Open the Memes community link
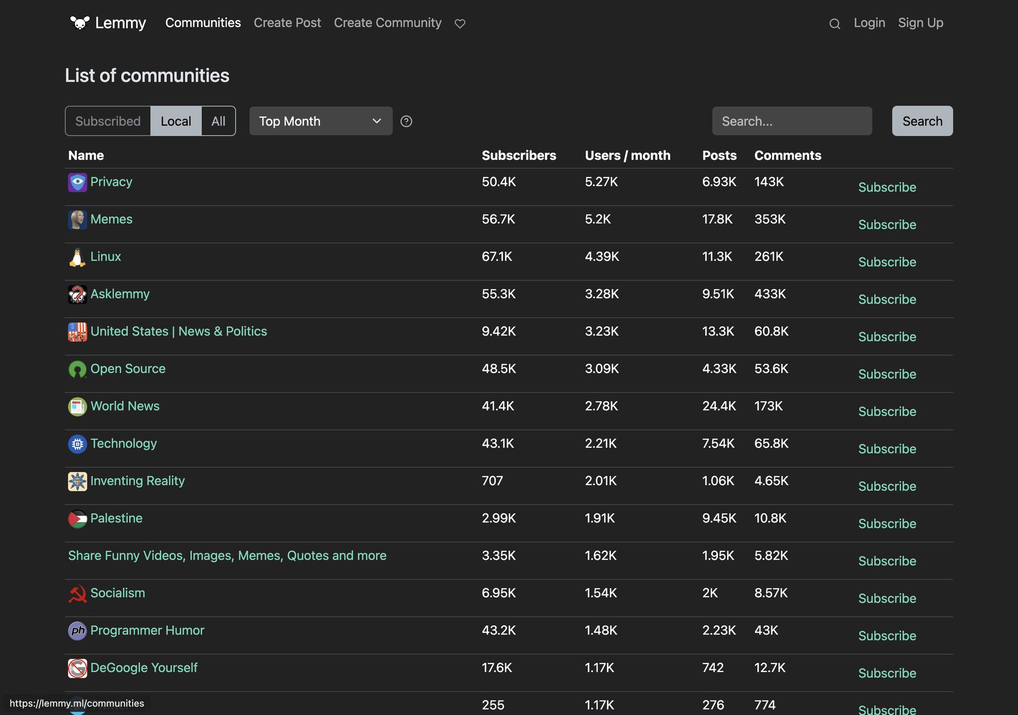This screenshot has width=1018, height=715. [111, 219]
